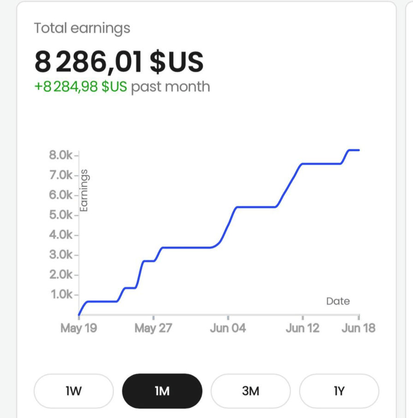Click the 8.0k y-axis label

click(60, 155)
